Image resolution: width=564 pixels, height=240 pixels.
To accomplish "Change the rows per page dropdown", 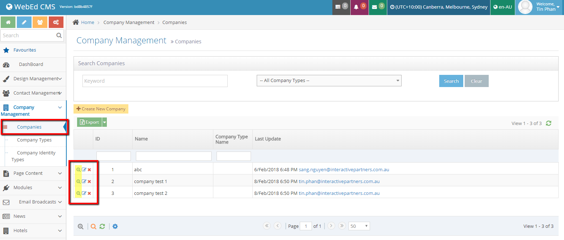I will [359, 226].
